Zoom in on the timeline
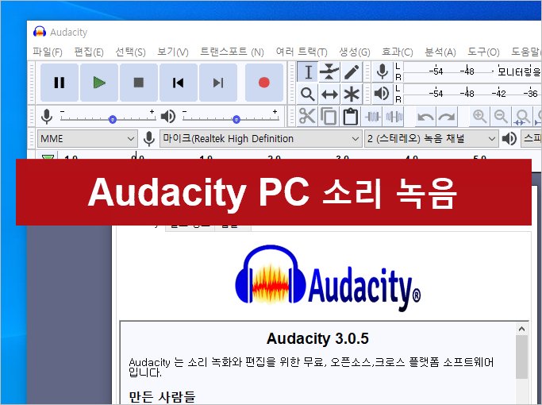This screenshot has width=542, height=405. [479, 117]
